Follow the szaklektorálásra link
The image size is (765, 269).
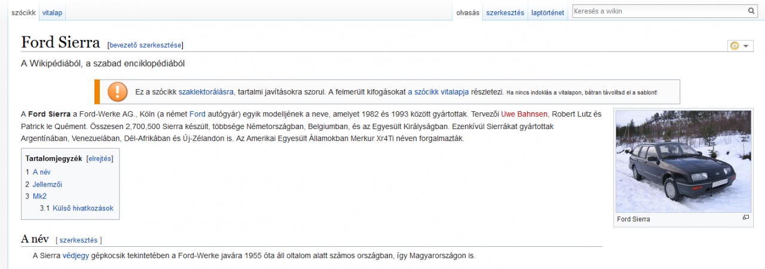206,92
